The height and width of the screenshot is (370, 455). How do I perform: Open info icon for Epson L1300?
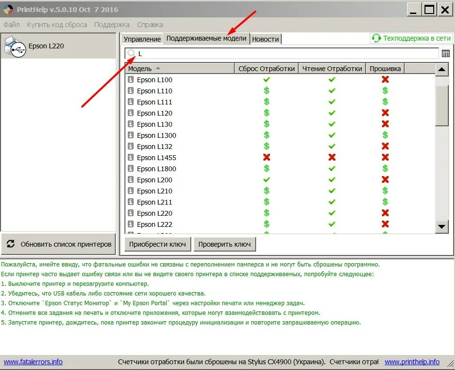pos(131,135)
